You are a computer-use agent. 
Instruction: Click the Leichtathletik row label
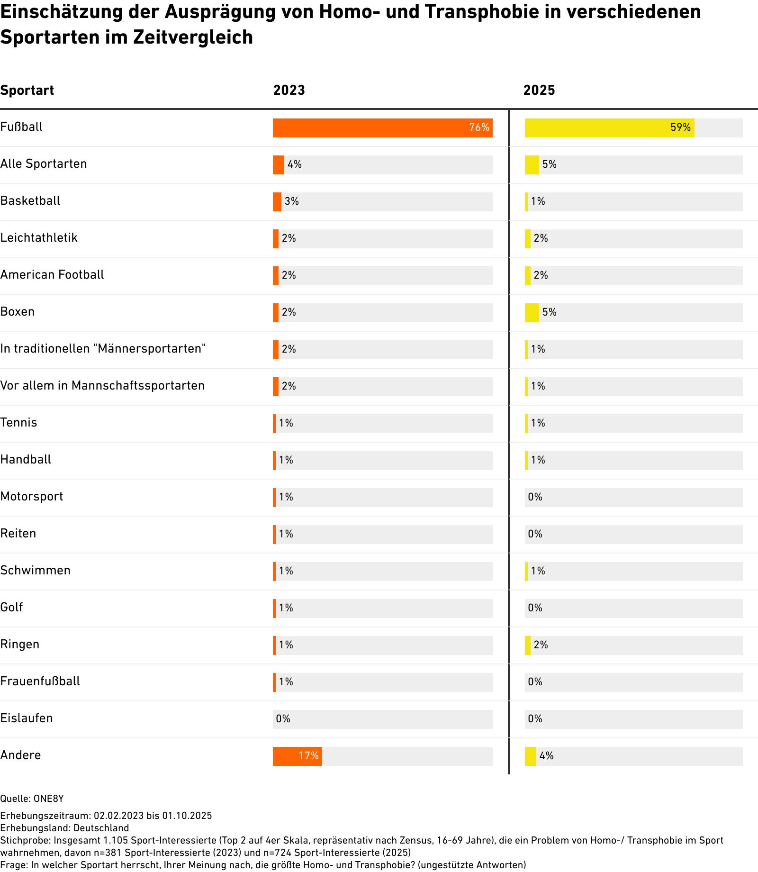coord(39,238)
